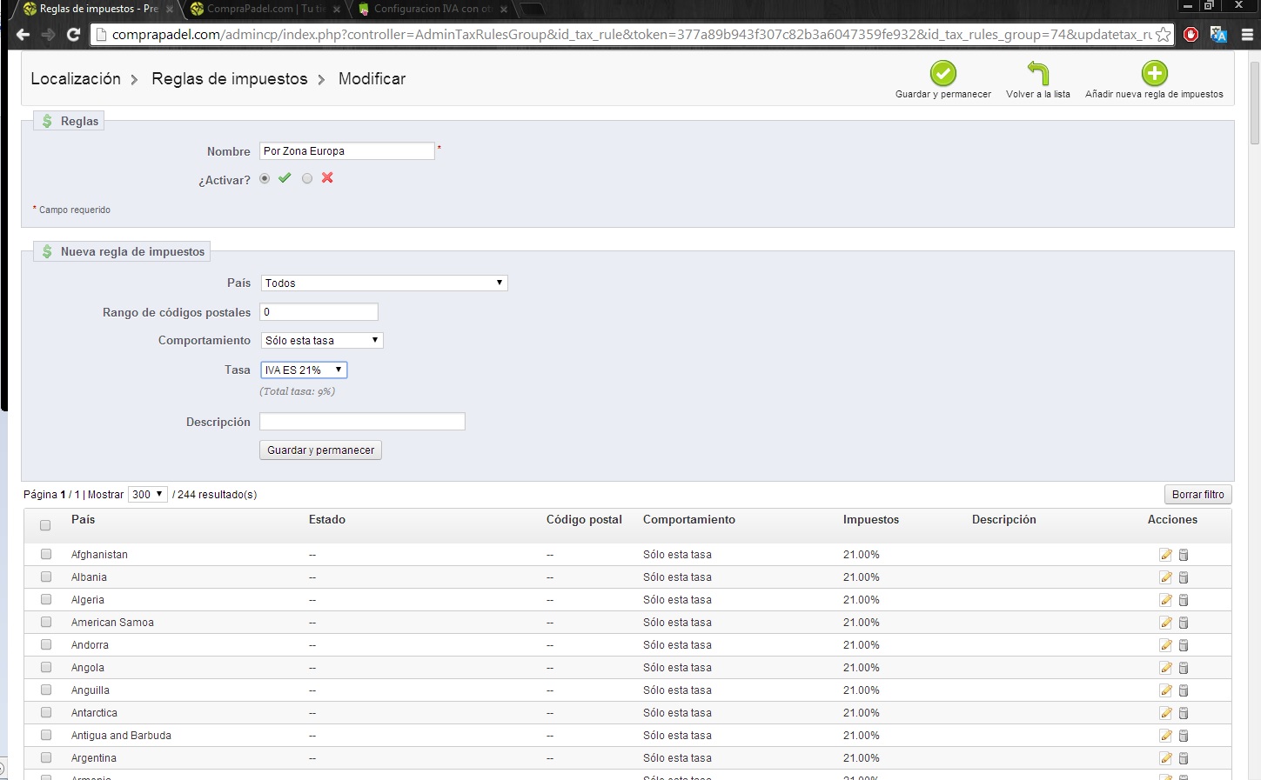
Task: Delete the Anguilla tax rule
Action: (1184, 690)
